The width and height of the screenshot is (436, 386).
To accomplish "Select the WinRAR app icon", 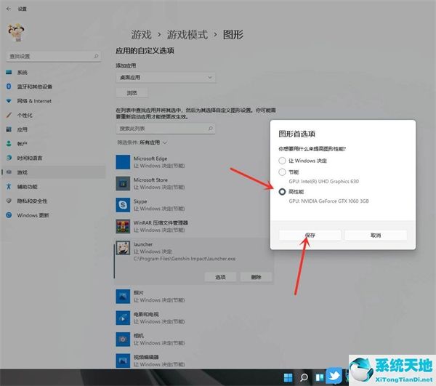I will tap(123, 226).
